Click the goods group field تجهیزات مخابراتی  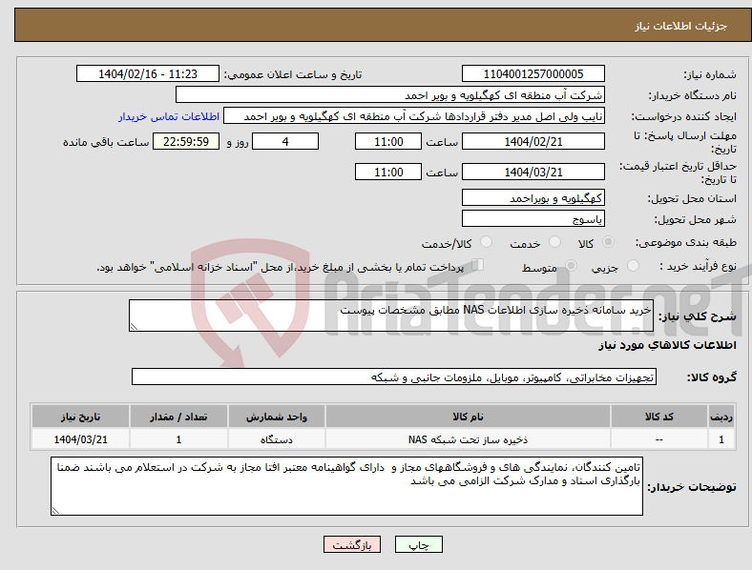click(x=394, y=377)
